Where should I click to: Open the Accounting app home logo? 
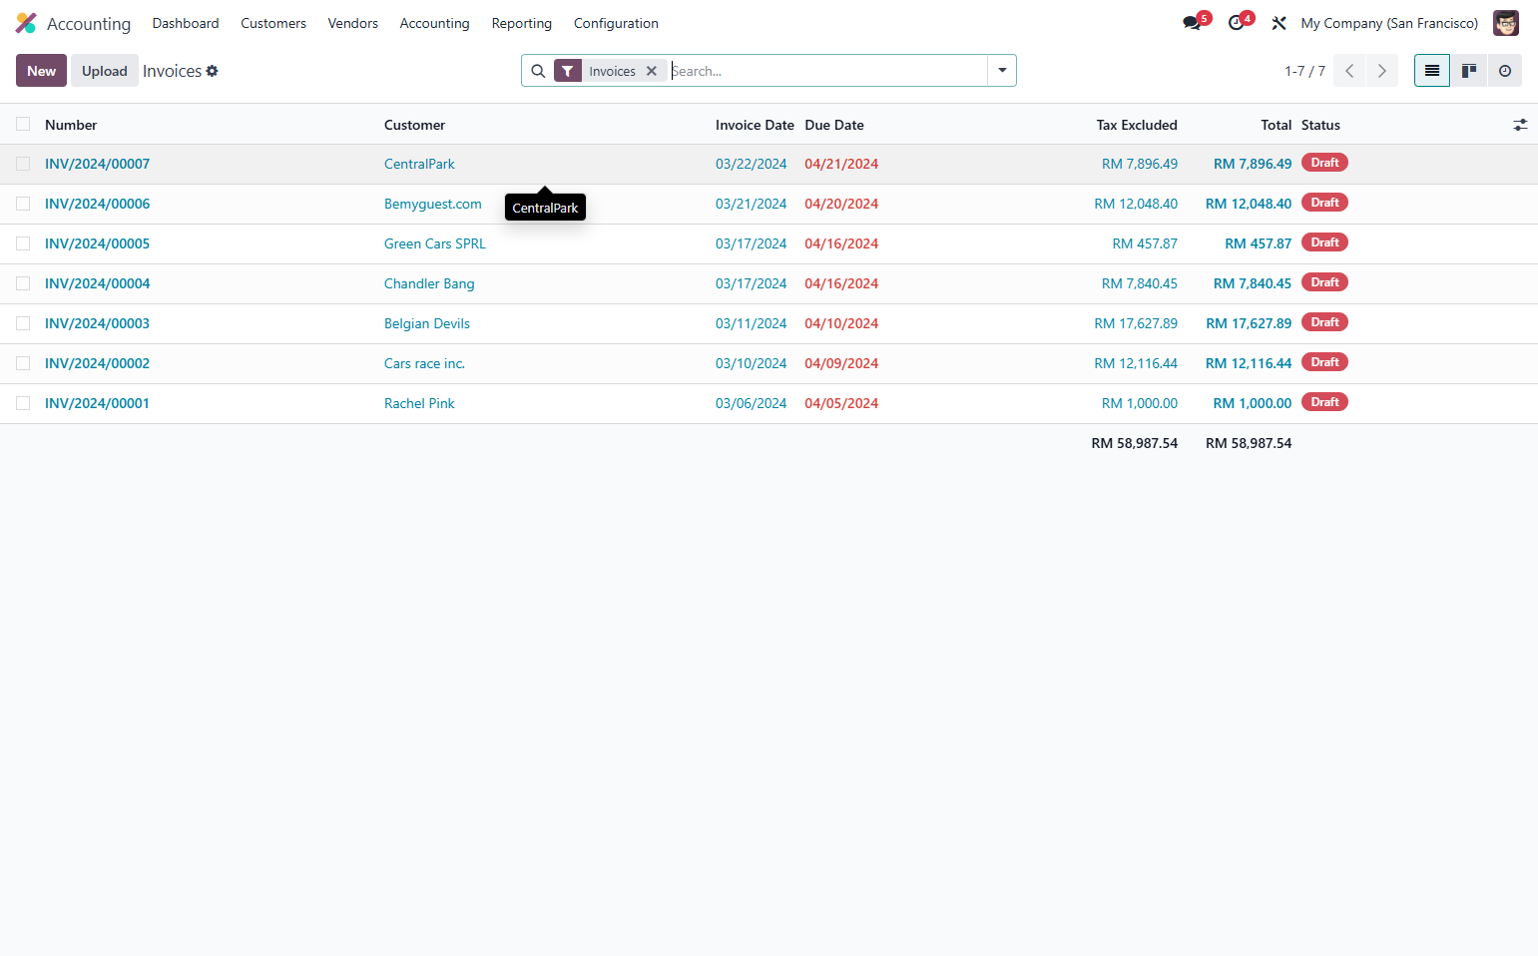(x=26, y=23)
